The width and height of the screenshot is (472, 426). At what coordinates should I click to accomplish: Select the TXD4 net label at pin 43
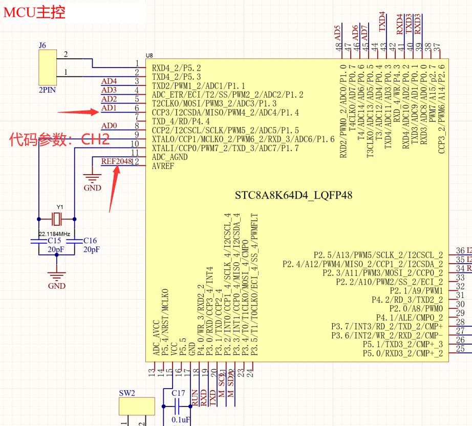coord(382,22)
